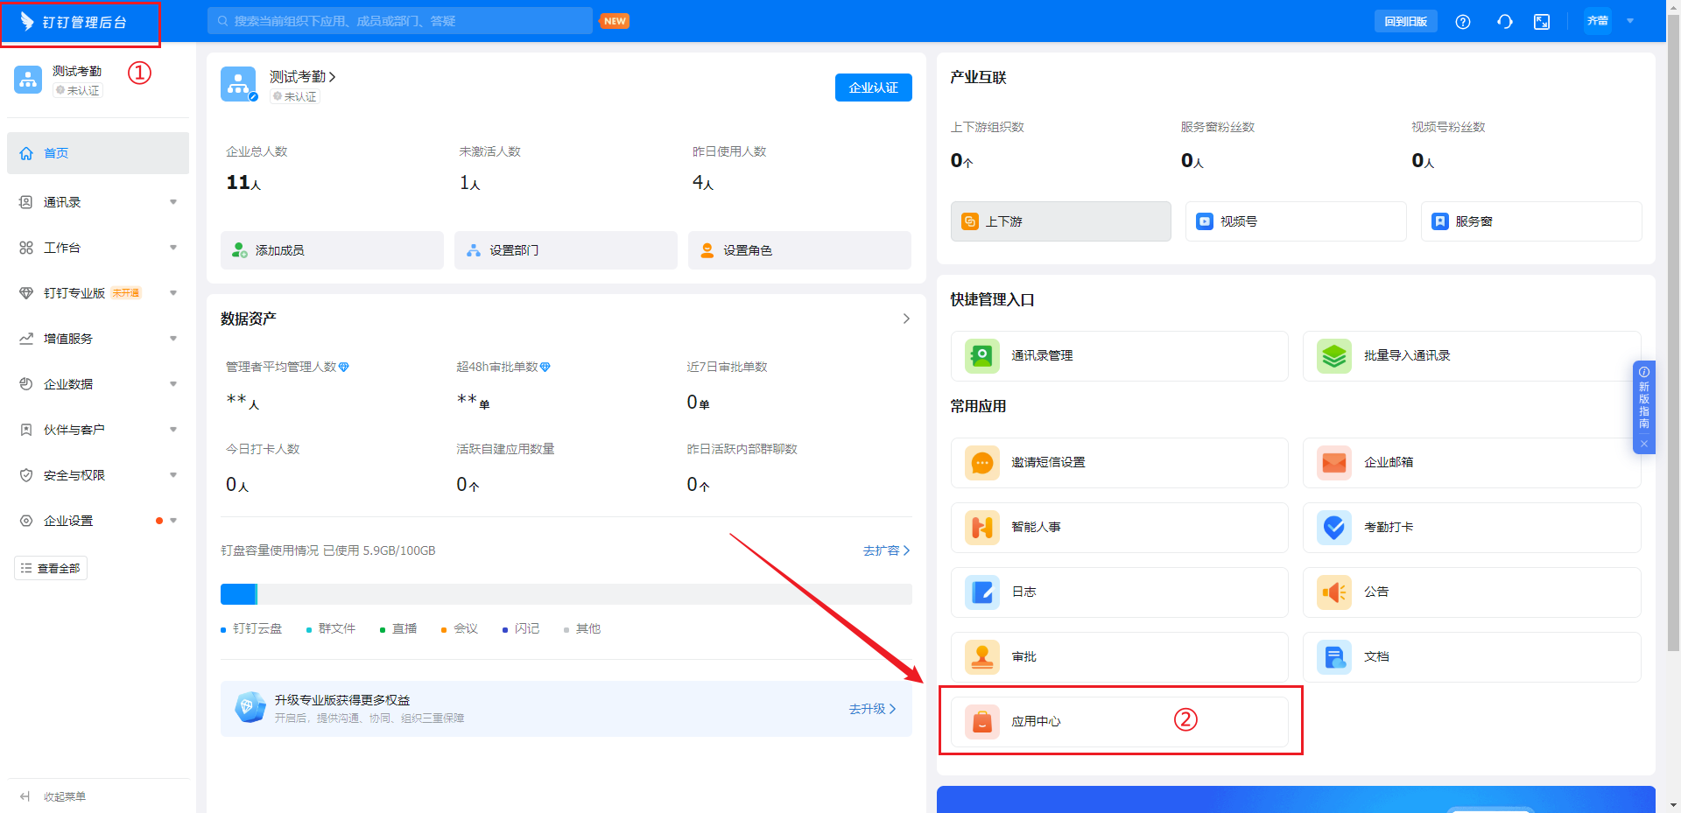Click the 批量导入通讯录 stack icon

click(1334, 356)
